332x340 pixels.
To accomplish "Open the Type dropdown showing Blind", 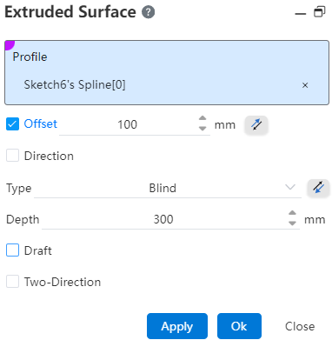I will point(168,189).
